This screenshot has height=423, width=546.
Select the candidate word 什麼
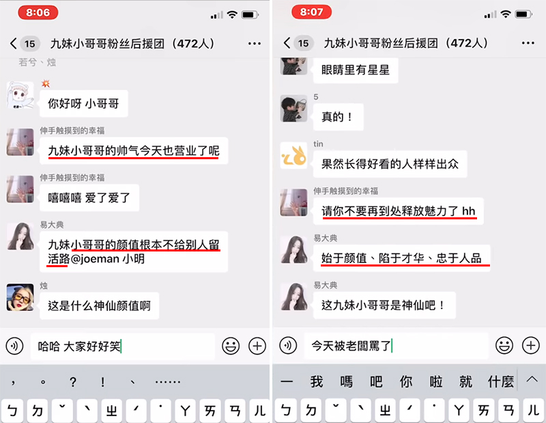tap(501, 381)
